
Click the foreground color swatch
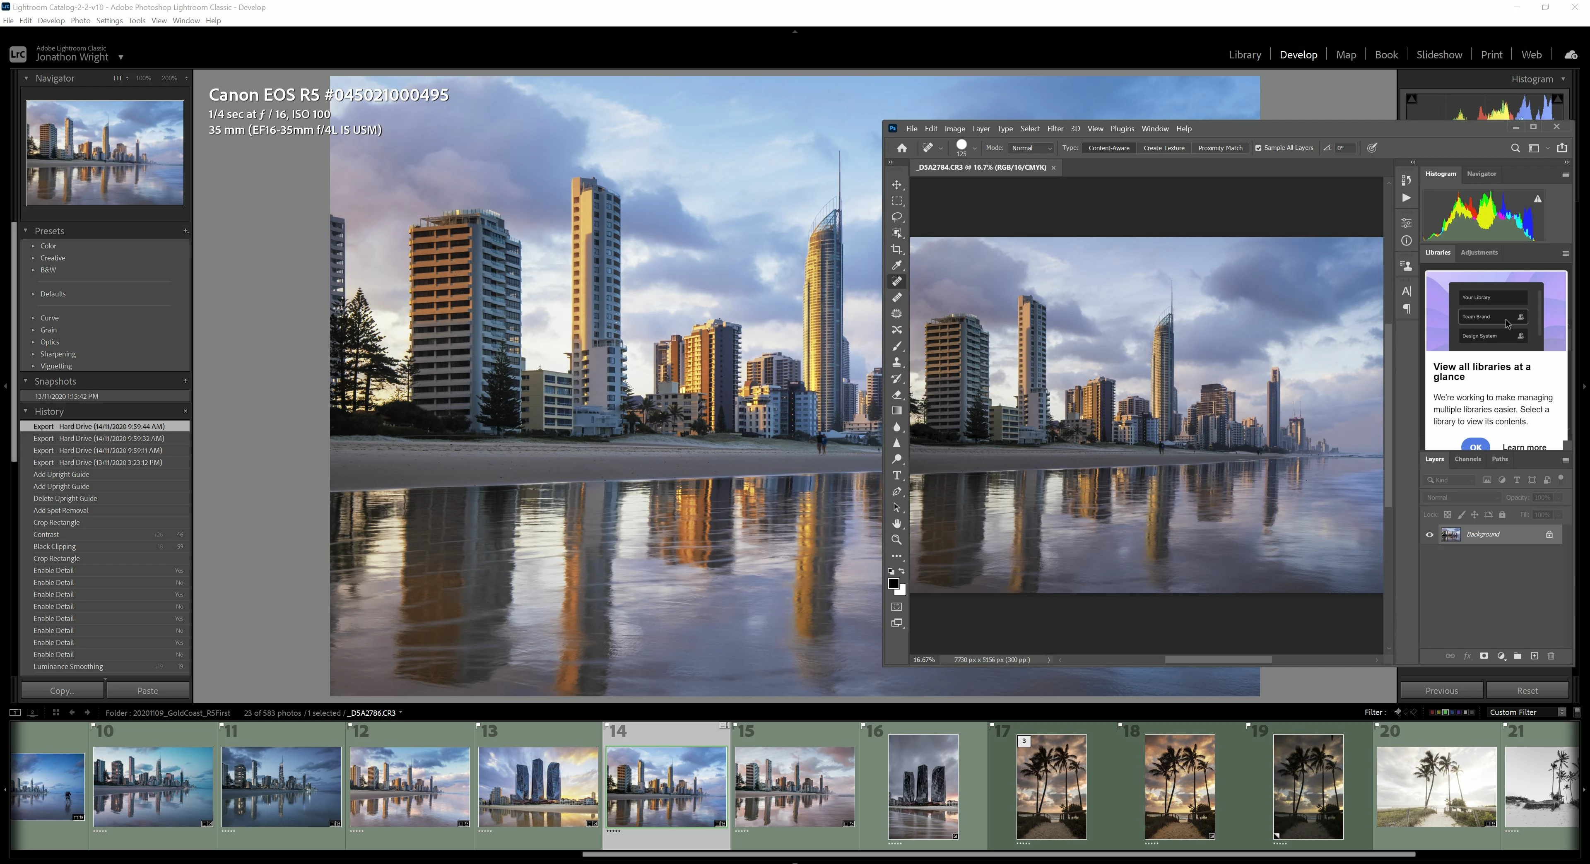[x=893, y=583]
